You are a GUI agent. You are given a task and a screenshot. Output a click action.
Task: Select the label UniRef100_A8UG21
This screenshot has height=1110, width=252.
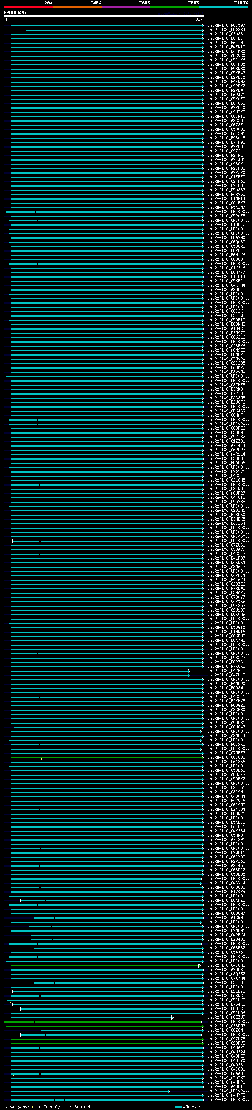point(226,705)
